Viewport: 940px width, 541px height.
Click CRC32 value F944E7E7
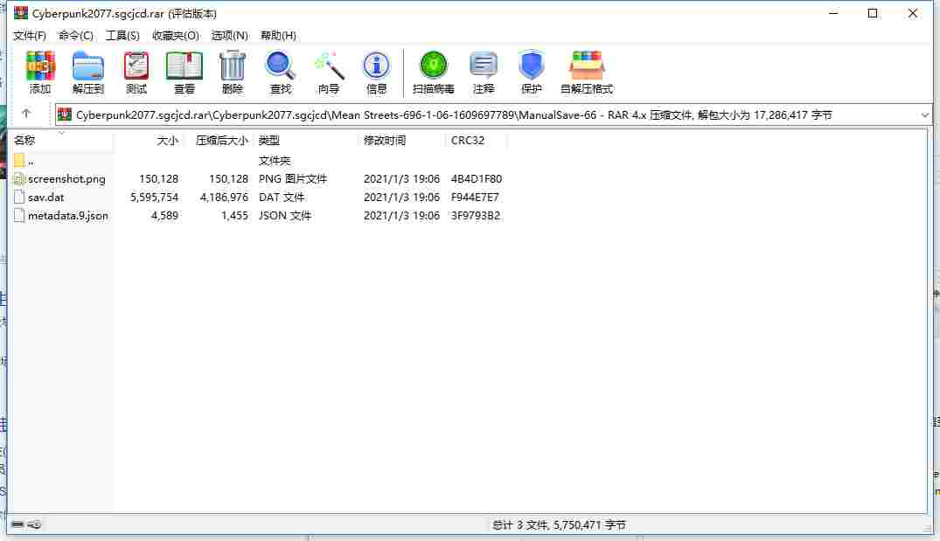475,198
